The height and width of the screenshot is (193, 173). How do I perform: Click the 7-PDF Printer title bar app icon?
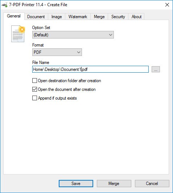5,5
